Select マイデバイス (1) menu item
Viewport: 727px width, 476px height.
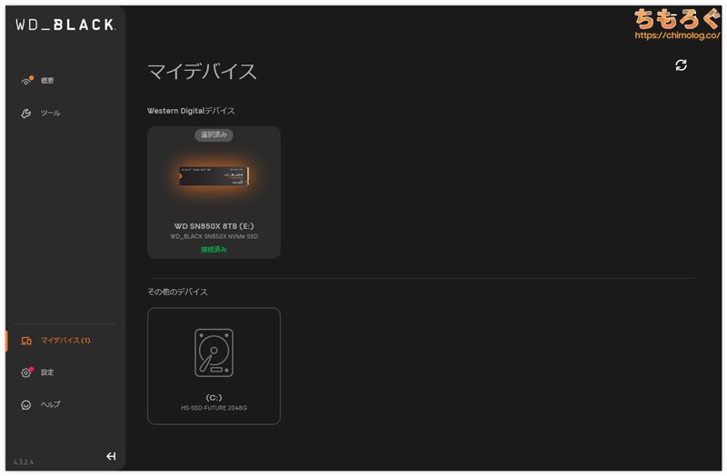(65, 341)
